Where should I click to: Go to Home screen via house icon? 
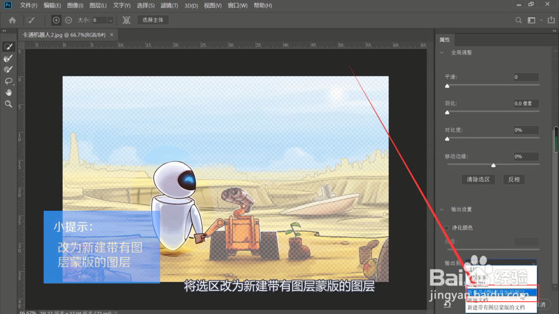pos(12,20)
